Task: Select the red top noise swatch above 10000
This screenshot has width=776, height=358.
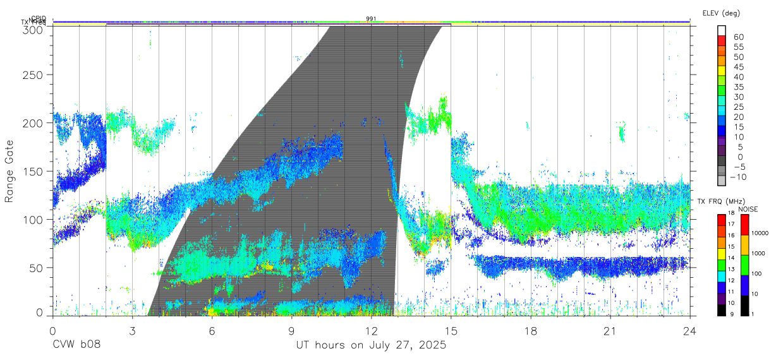Action: click(x=745, y=224)
